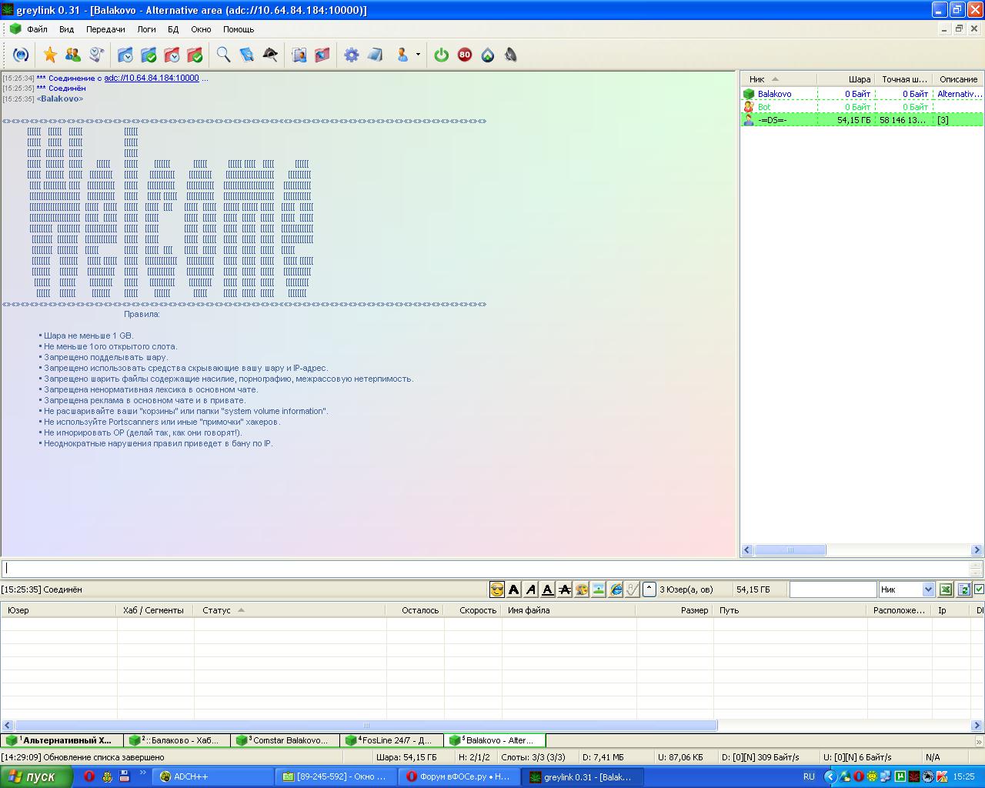The height and width of the screenshot is (788, 985).
Task: Toggle the checkbox beside the user filter
Action: point(979,589)
